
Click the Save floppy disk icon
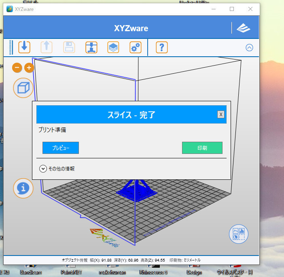point(69,47)
